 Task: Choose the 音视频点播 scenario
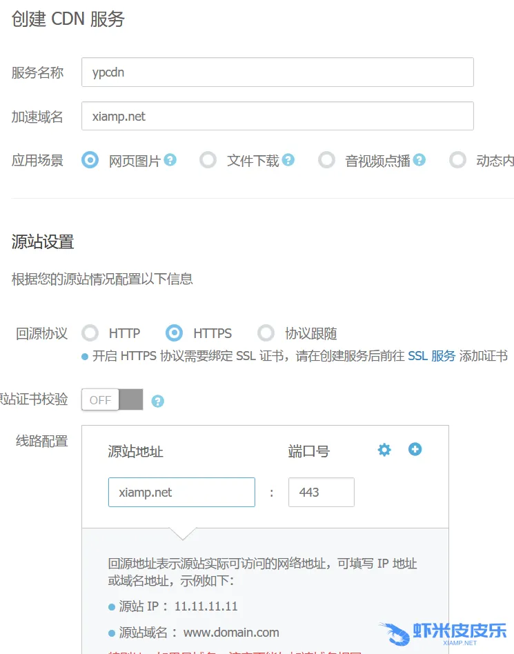click(326, 160)
